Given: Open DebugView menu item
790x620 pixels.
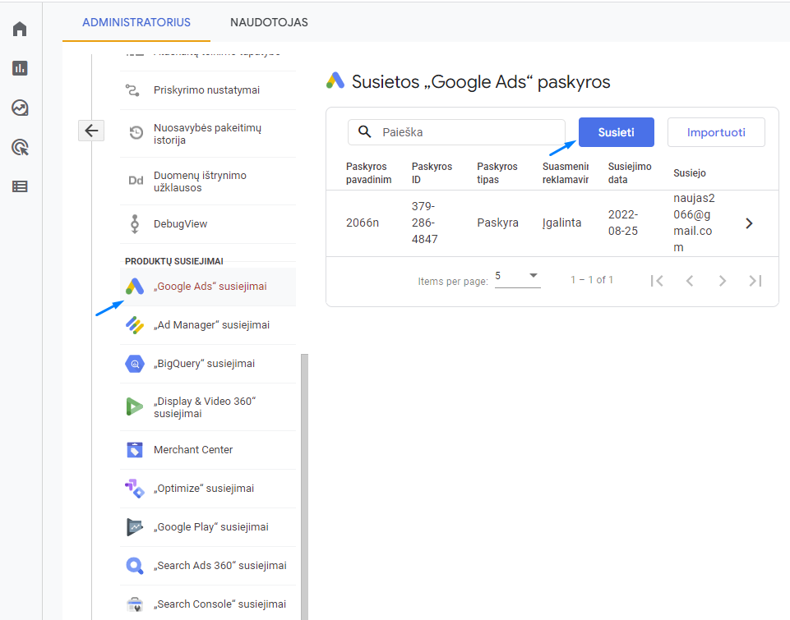Looking at the screenshot, I should click(x=208, y=224).
